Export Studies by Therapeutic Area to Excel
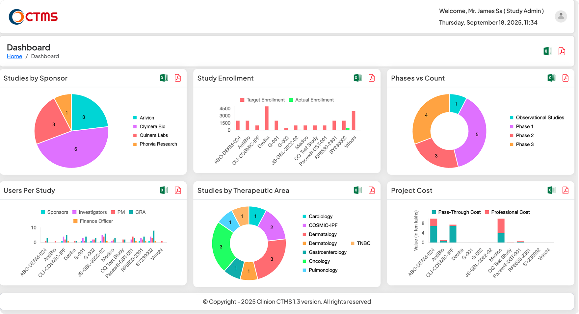Image resolution: width=579 pixels, height=314 pixels. coord(358,190)
